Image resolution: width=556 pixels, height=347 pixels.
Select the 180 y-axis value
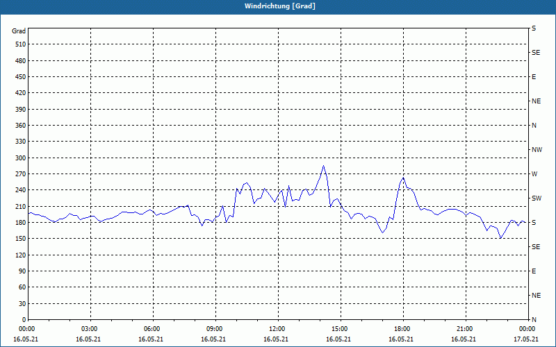pos(21,223)
